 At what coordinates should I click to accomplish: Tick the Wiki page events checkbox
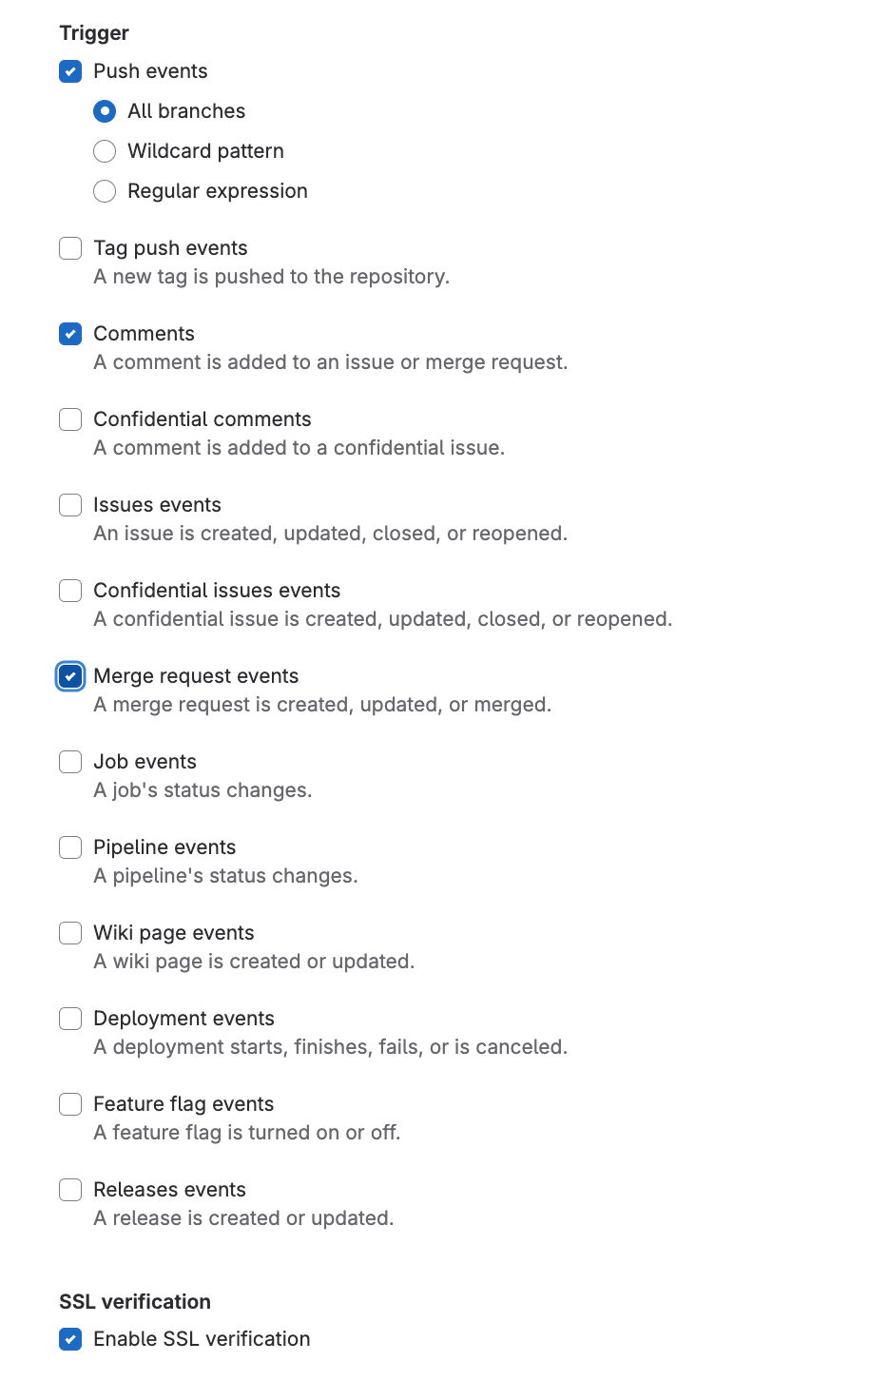[70, 933]
